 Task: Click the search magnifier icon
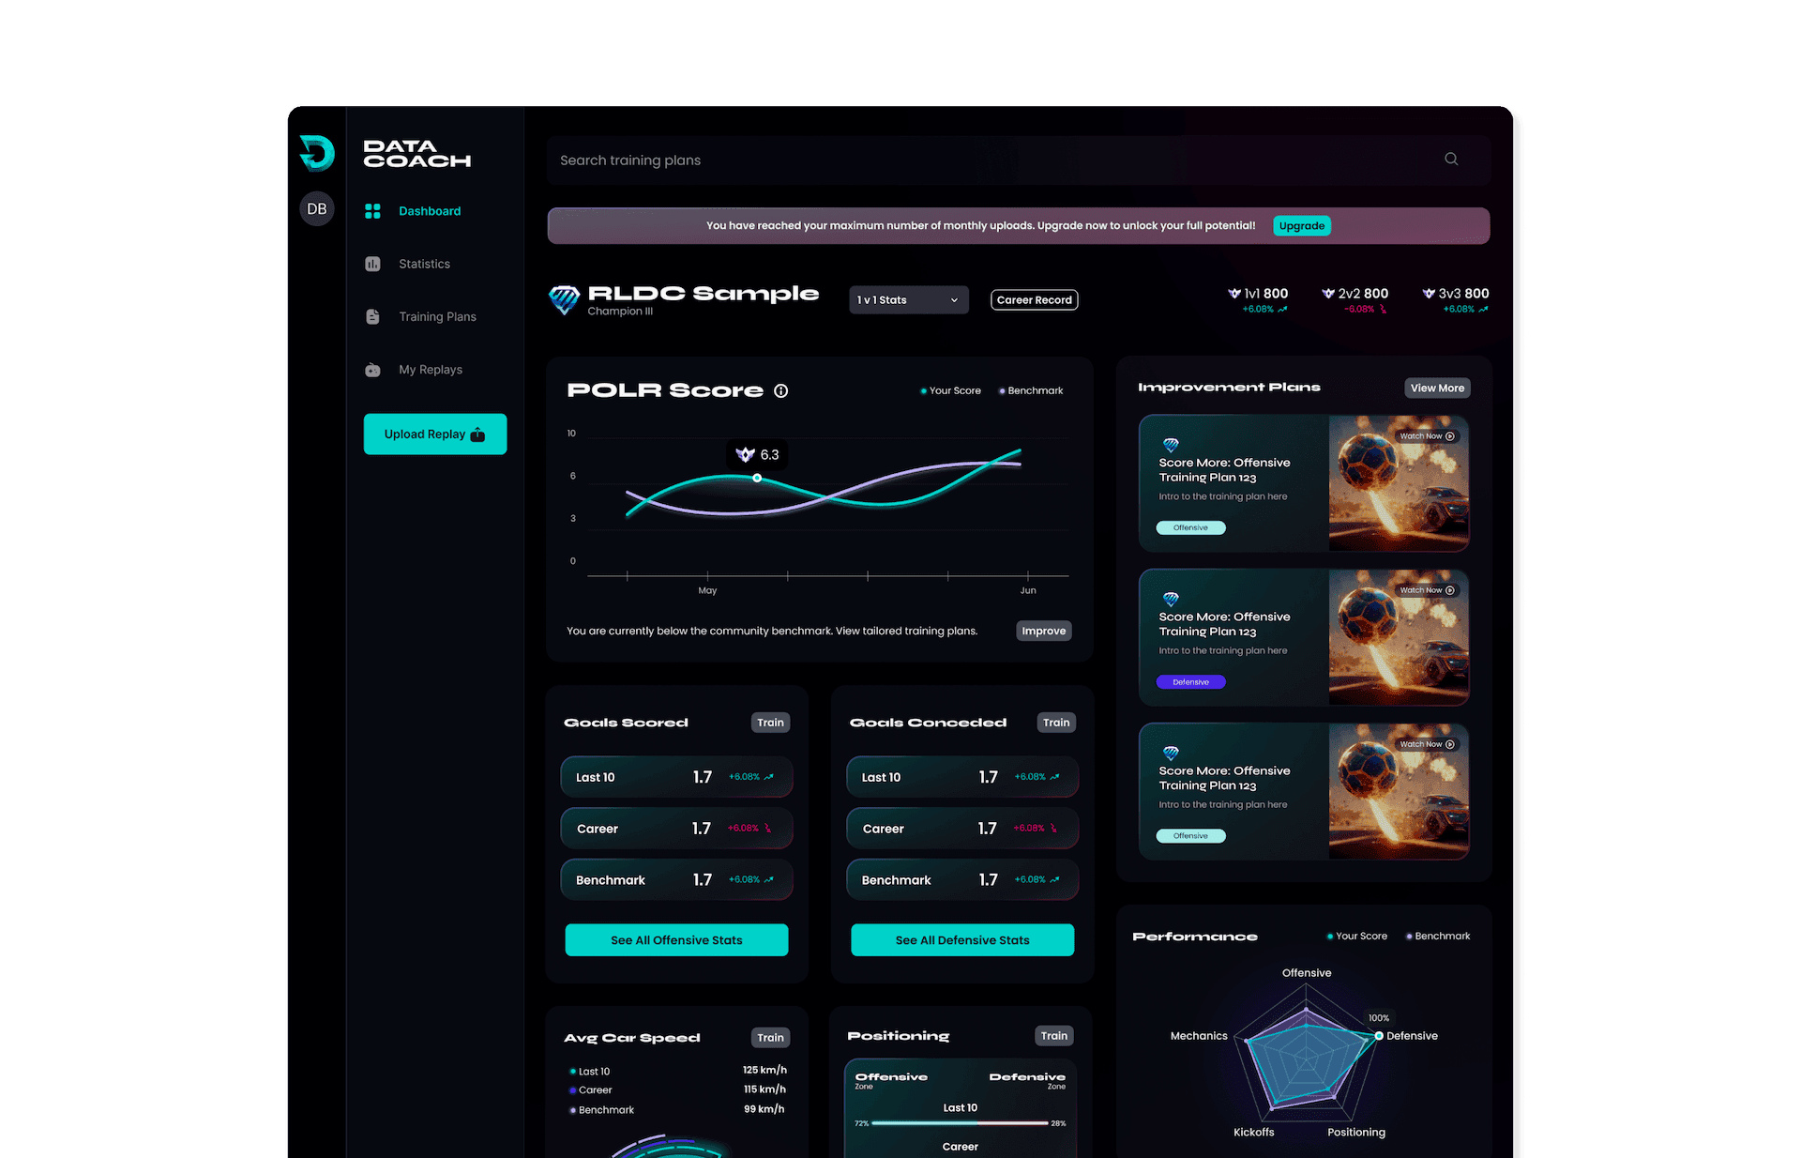1451,160
